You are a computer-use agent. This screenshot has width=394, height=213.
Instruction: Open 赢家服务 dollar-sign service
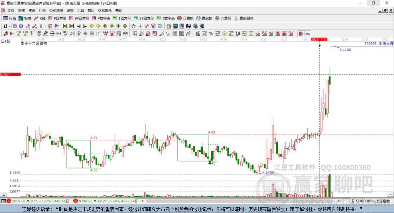point(244,18)
